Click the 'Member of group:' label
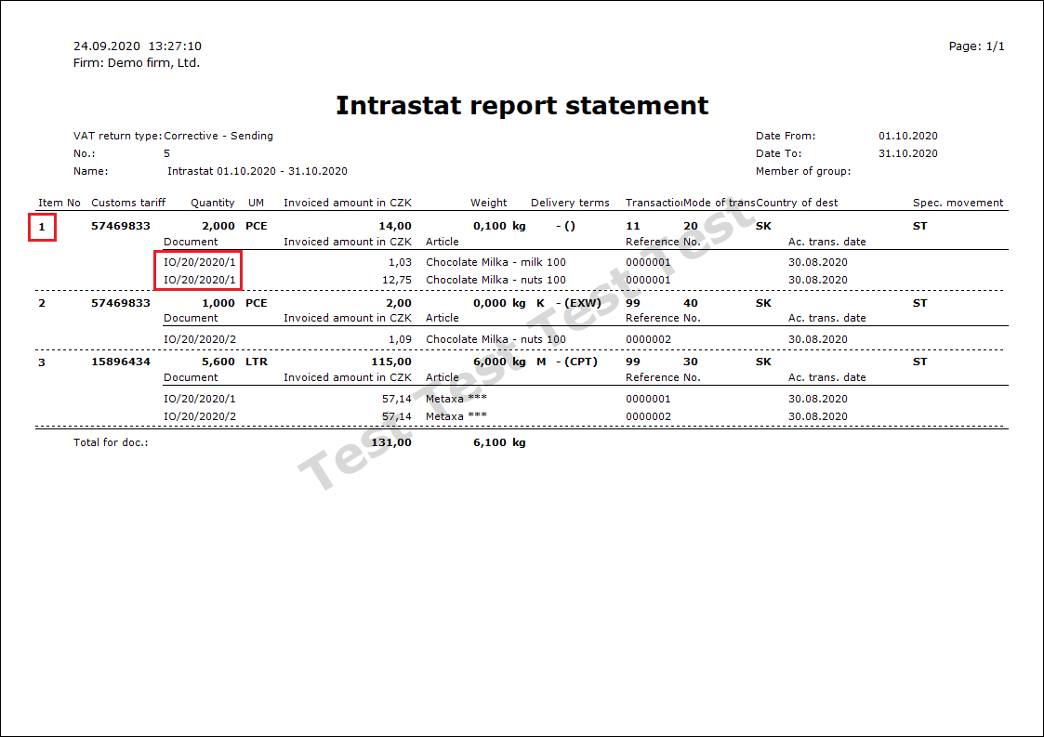 coord(803,171)
